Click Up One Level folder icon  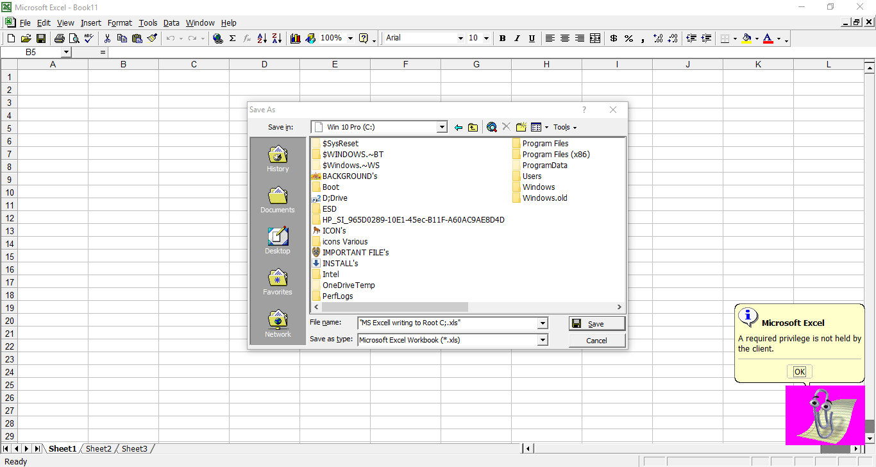(x=473, y=127)
